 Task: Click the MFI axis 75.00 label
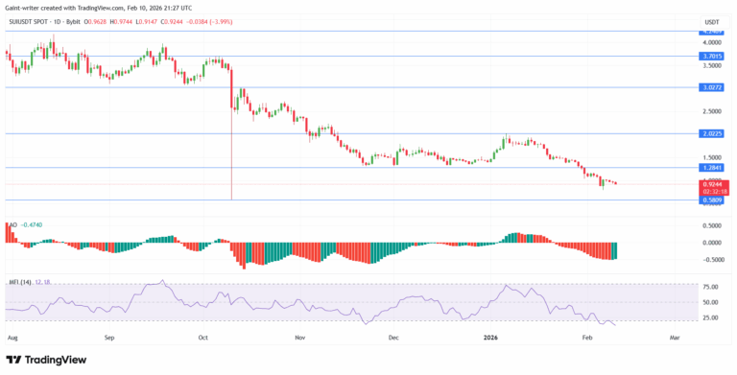coord(711,287)
